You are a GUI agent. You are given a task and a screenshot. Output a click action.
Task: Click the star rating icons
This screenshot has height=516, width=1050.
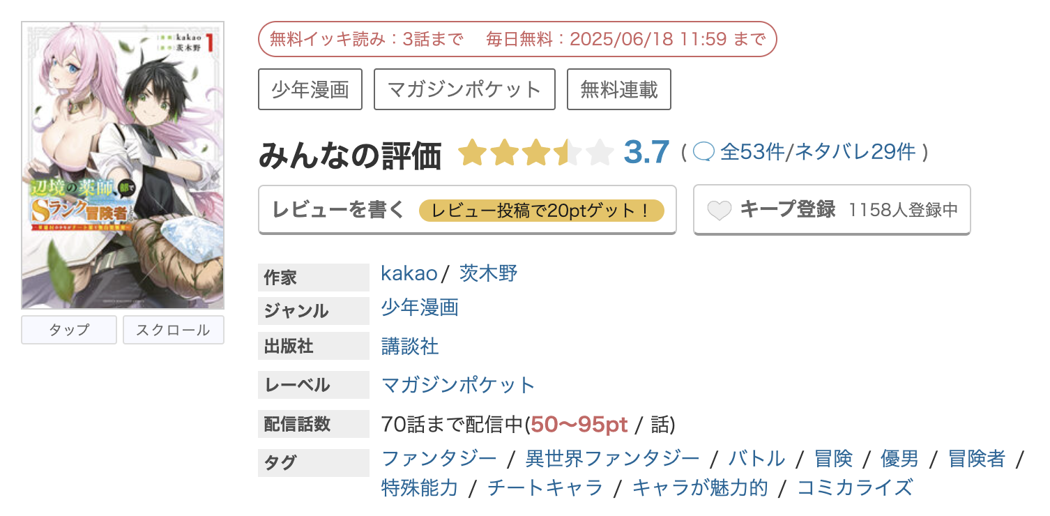[535, 152]
